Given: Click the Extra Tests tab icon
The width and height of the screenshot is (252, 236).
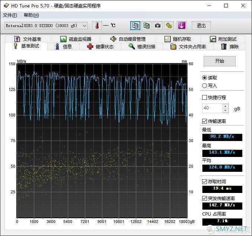Looking at the screenshot, I should pos(213,39).
